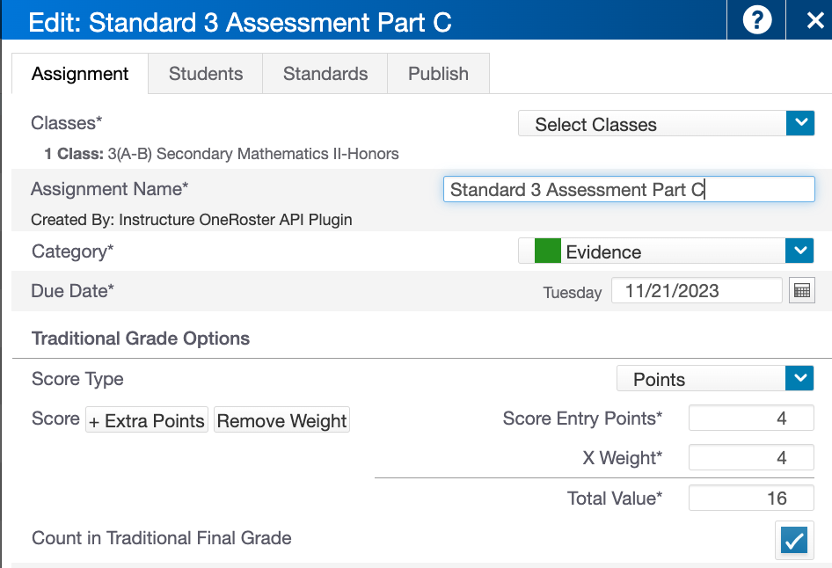Open the Points score type dropdown

tap(799, 379)
